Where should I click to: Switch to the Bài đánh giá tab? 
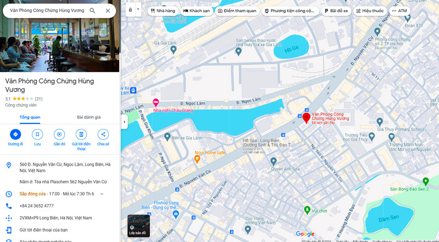pos(89,117)
